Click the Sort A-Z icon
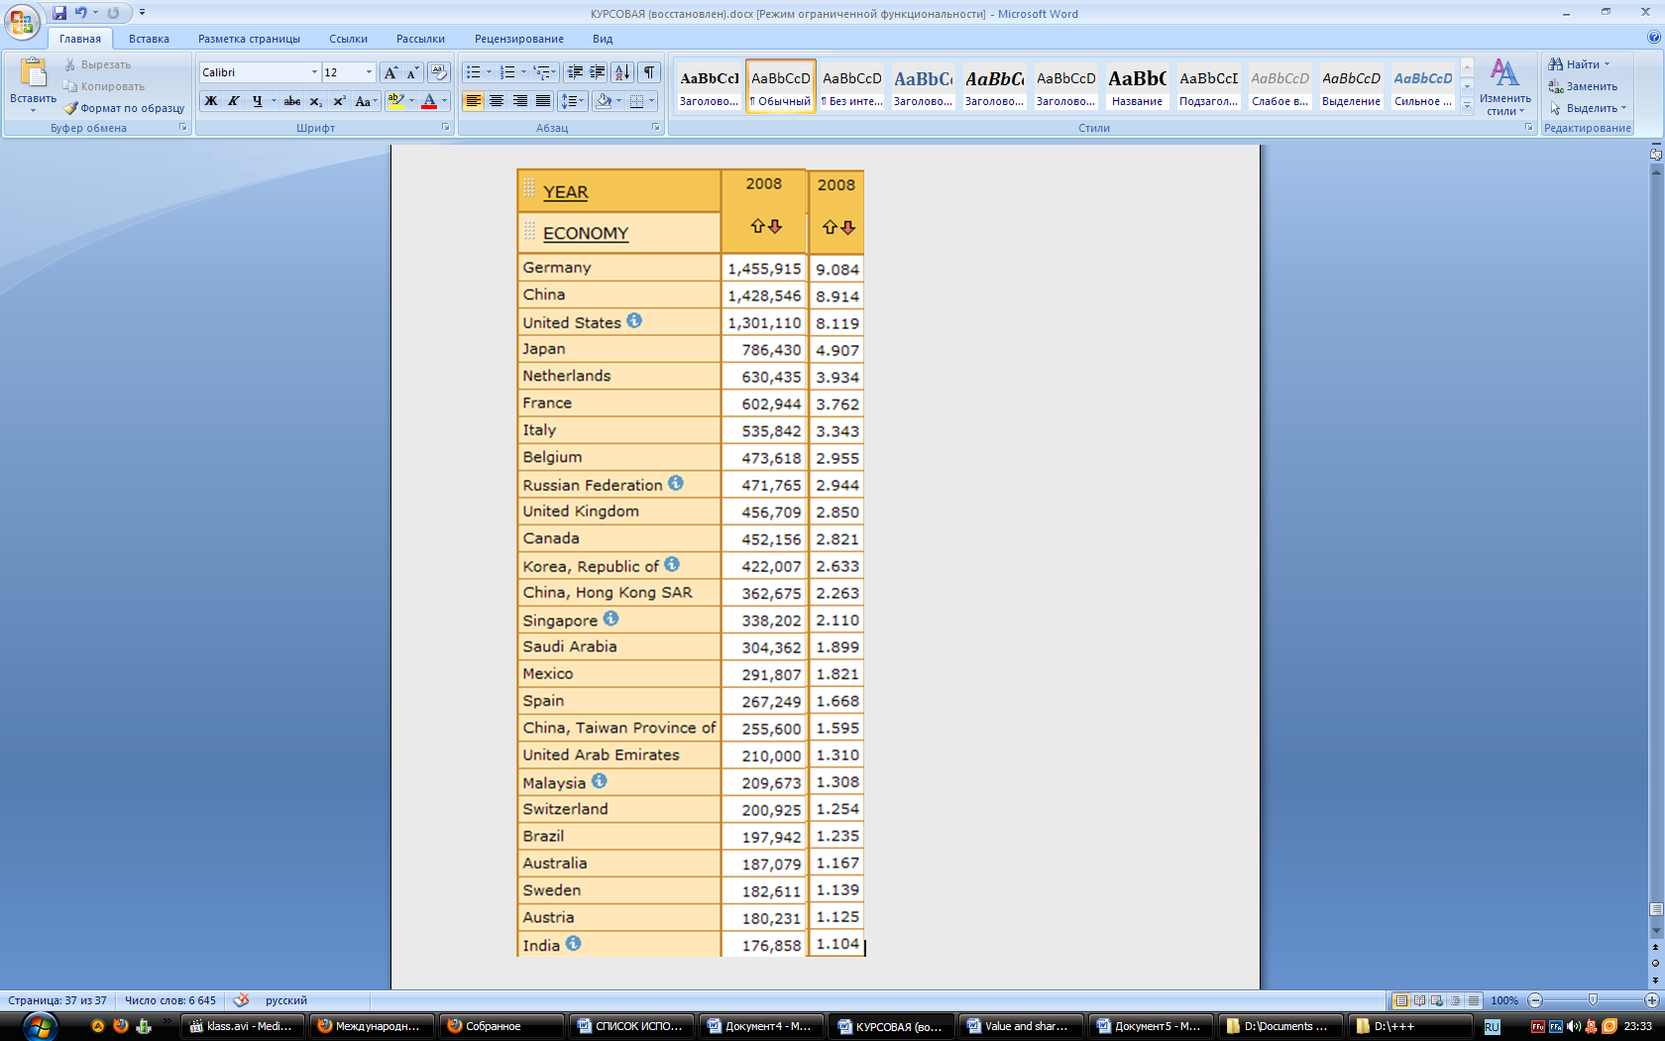 [x=622, y=72]
